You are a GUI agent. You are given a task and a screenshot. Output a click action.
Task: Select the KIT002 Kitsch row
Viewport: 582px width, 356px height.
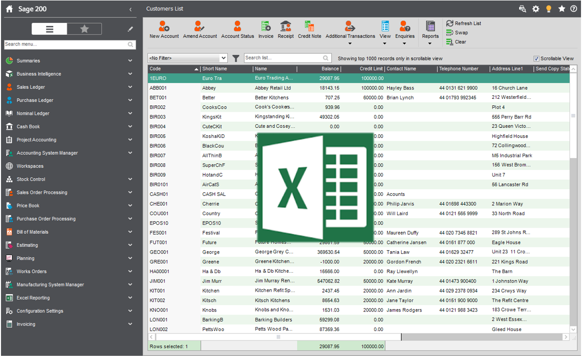tap(359, 301)
